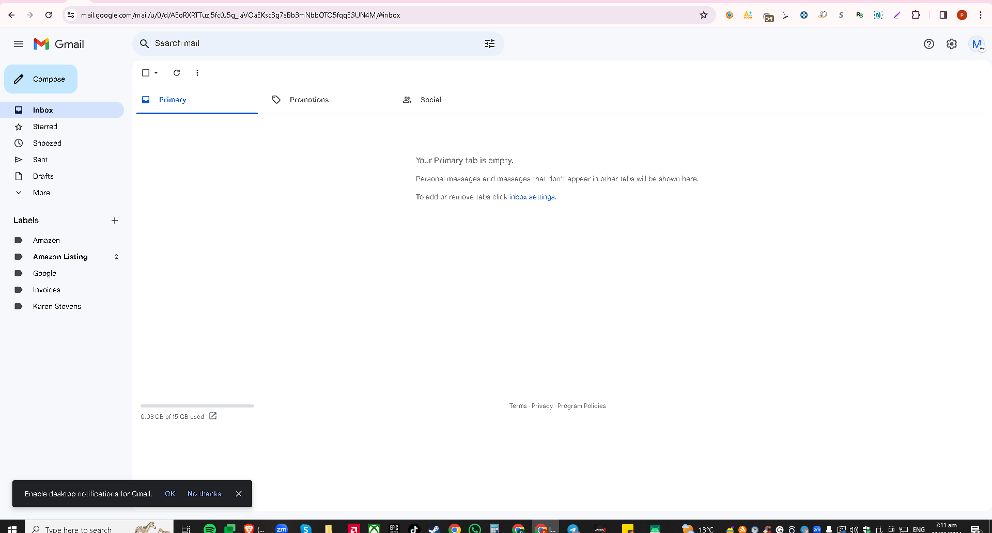Screen dimensions: 992x533
Task: View site information icon in address bar
Action: pyautogui.click(x=71, y=15)
